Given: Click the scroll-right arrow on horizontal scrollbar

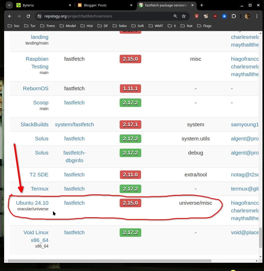Looking at the screenshot, I should point(257,261).
